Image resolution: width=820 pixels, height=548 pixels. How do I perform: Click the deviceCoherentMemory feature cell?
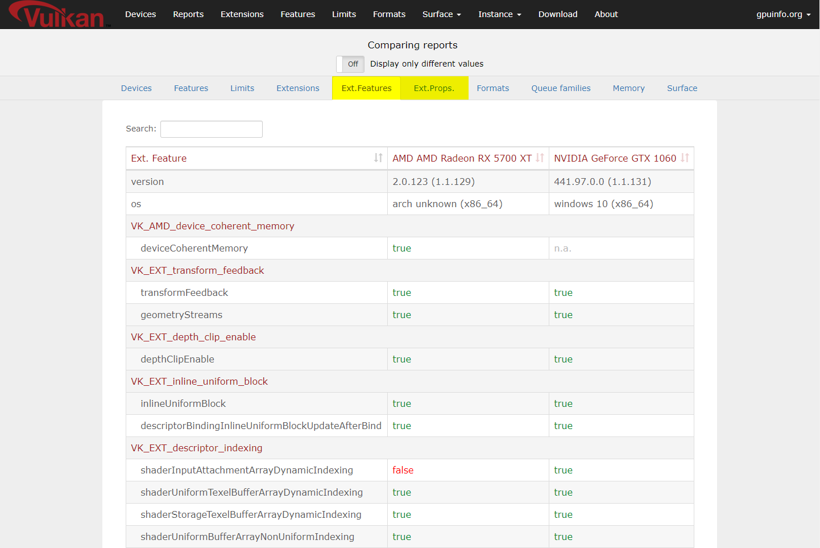coord(256,248)
